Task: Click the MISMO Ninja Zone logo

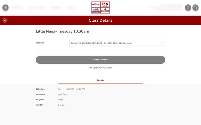Action: point(100,7)
